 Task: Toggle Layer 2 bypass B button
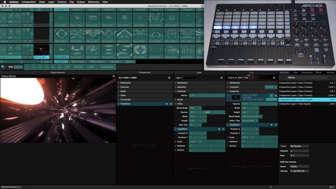pyautogui.click(x=11, y=31)
